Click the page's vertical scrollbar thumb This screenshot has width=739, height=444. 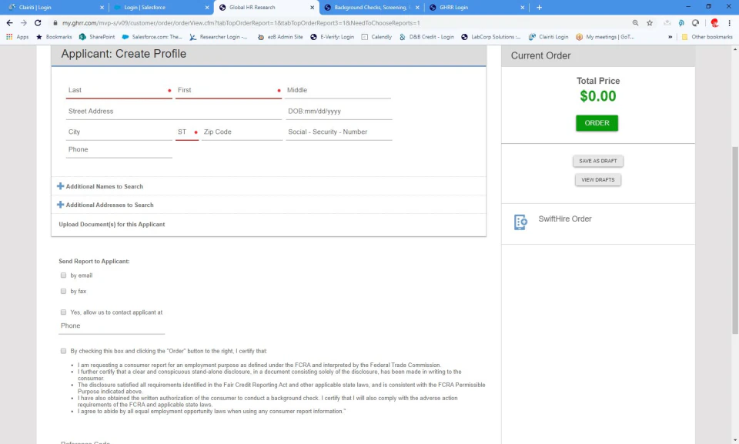pyautogui.click(x=734, y=240)
